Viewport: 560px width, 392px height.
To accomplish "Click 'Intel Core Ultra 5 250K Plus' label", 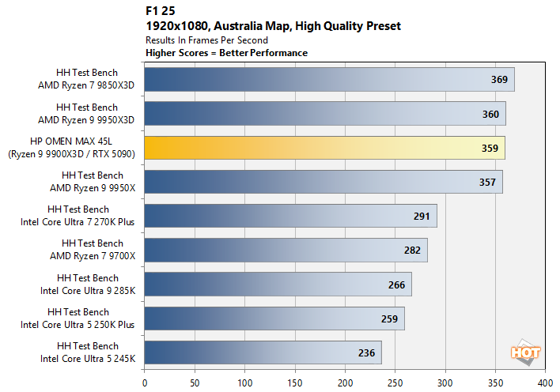I will point(78,325).
